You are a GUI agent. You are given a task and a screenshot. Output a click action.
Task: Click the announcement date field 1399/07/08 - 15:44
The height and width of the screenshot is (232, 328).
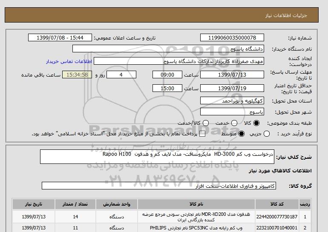(60, 37)
